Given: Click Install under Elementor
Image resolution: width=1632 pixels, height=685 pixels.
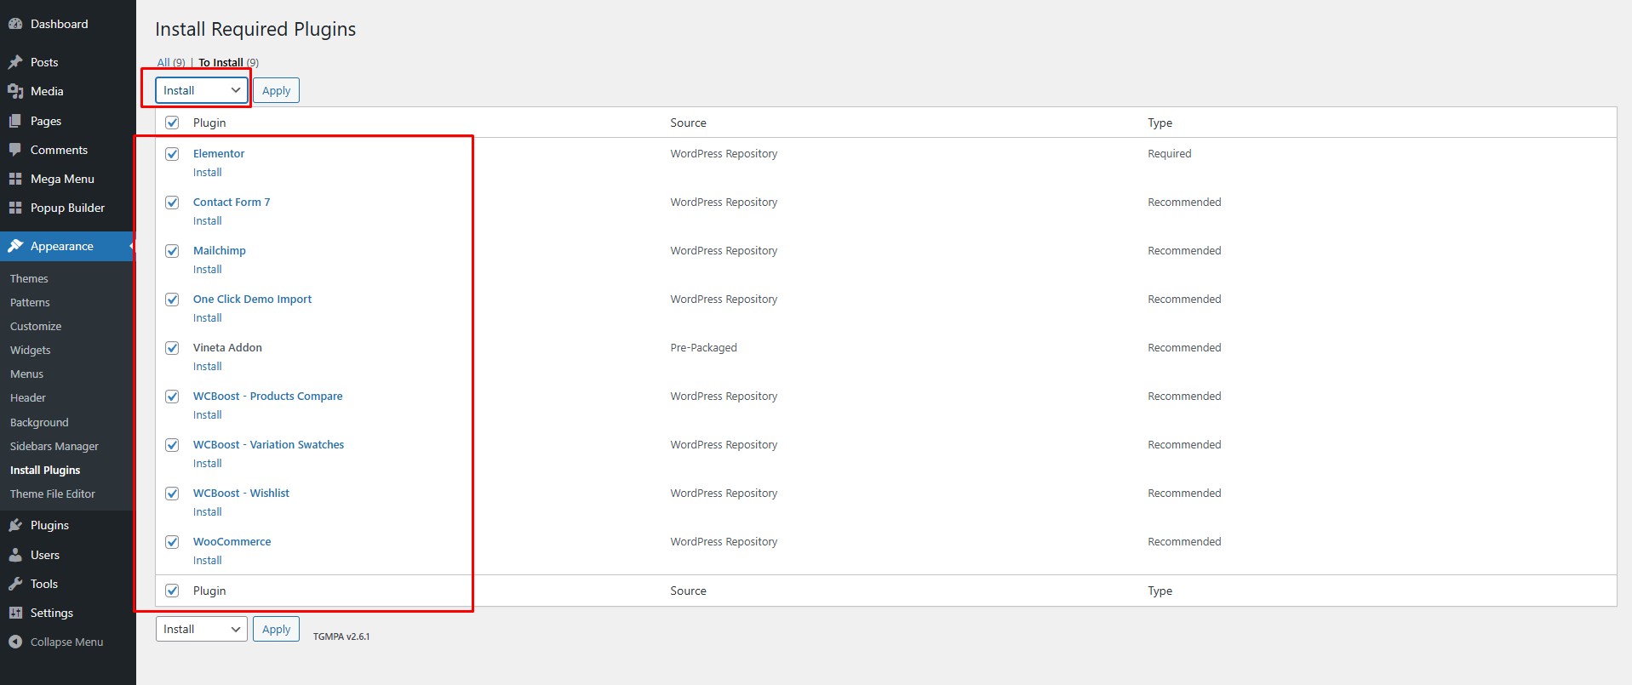Looking at the screenshot, I should coord(208,172).
